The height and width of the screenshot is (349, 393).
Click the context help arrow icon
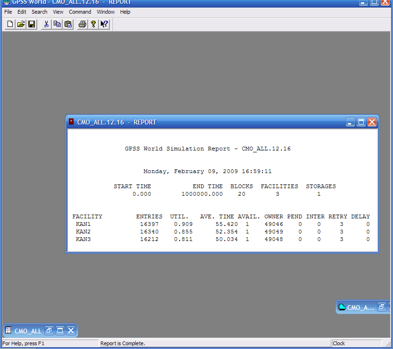tap(104, 24)
